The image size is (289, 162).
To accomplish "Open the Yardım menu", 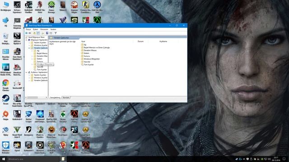I will [53, 29].
